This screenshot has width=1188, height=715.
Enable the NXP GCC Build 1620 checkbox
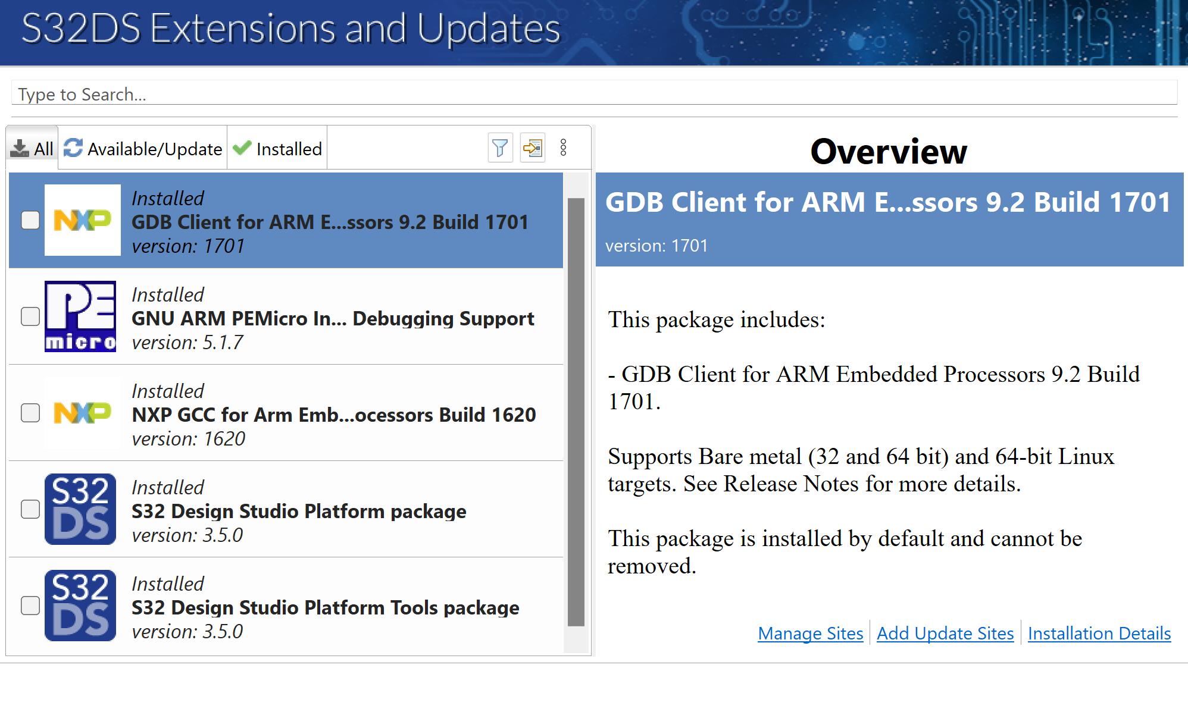pyautogui.click(x=30, y=413)
